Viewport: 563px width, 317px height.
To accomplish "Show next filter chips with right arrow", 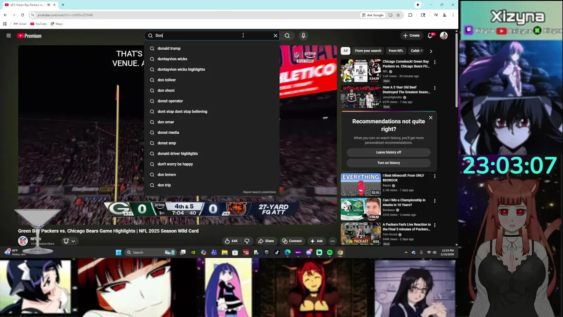I will point(431,51).
